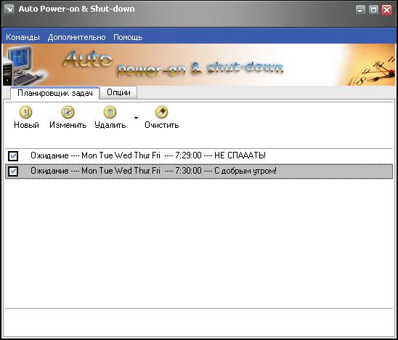
Task: Select the task row 'С добрым утром!'
Action: (x=199, y=171)
